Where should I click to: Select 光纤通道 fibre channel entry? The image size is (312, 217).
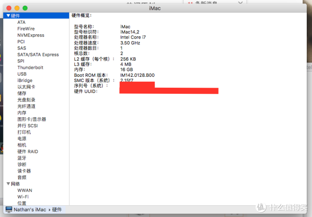click(26, 106)
